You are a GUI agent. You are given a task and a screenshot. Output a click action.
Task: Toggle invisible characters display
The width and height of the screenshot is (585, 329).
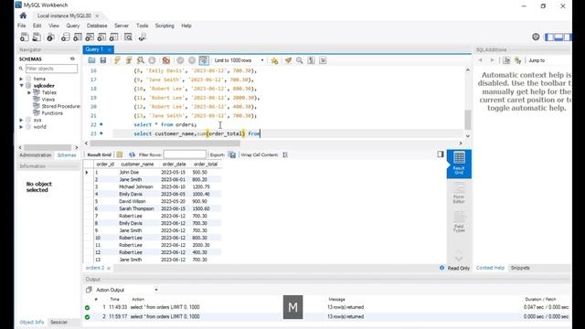click(311, 60)
